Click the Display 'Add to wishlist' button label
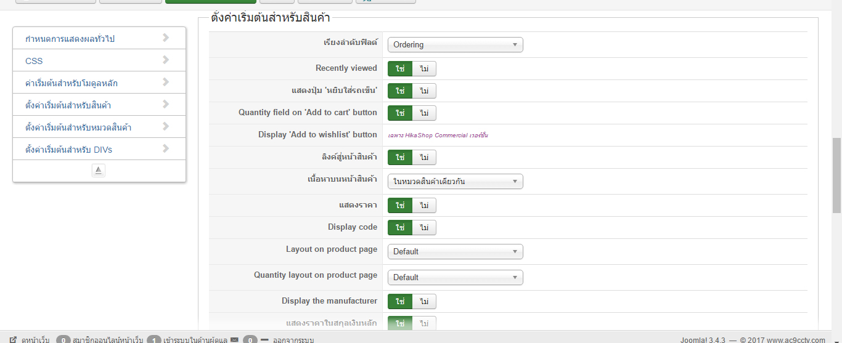The width and height of the screenshot is (842, 343). pos(317,134)
